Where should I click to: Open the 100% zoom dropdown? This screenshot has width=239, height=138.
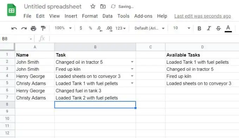[63, 28]
